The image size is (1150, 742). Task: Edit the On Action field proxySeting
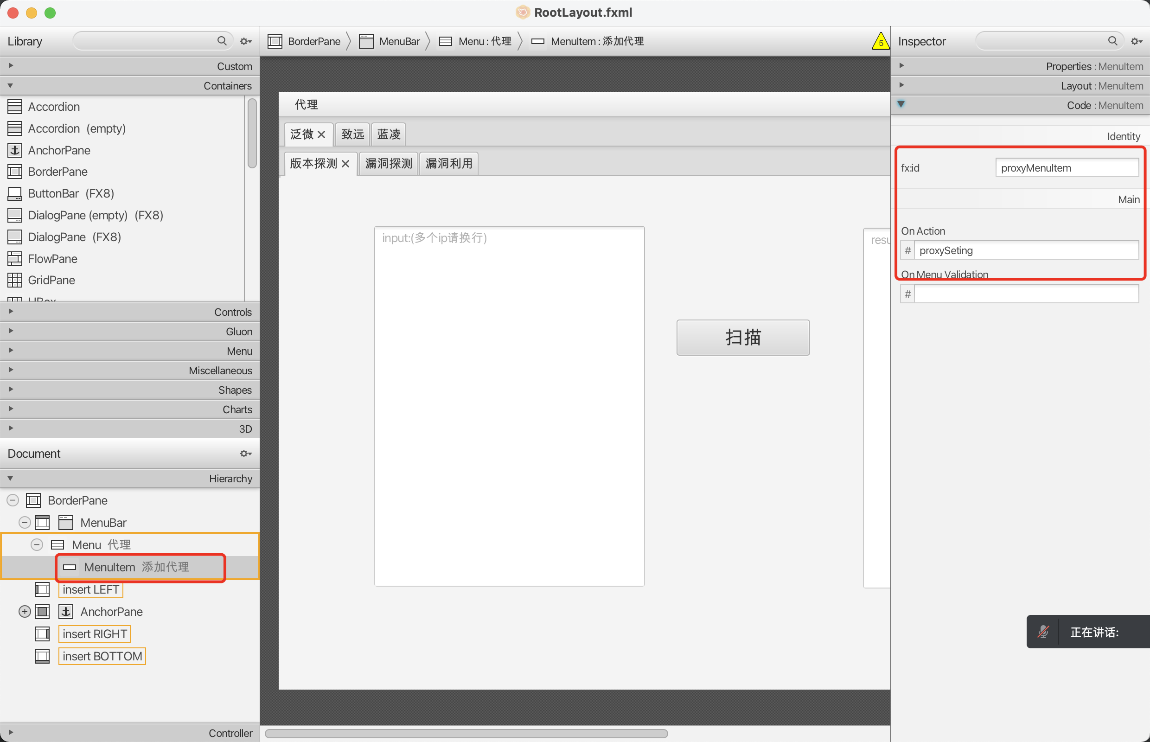(x=1026, y=250)
